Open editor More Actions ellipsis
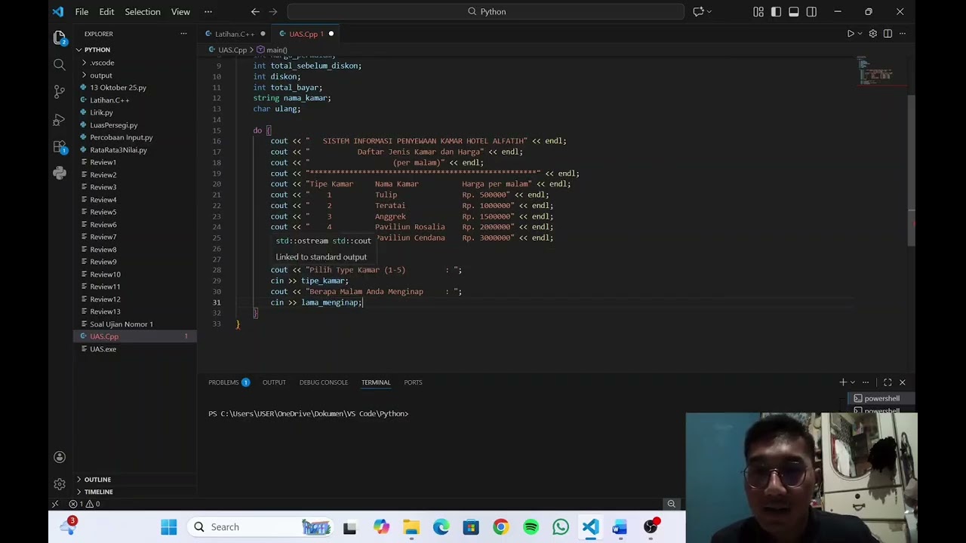This screenshot has height=543, width=966. (x=902, y=34)
